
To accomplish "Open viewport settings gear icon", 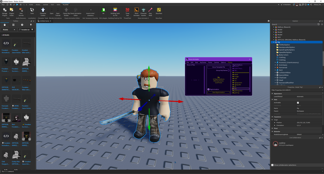I will 269,21.
